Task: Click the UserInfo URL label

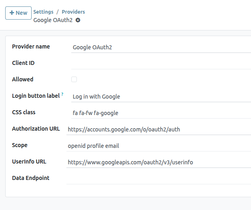Action: pos(29,162)
